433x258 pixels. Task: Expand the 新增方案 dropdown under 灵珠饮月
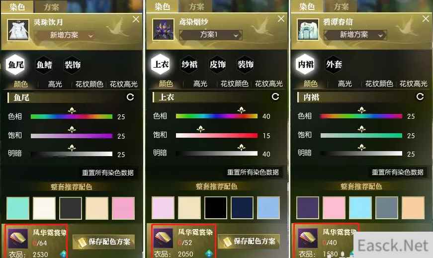tap(65, 35)
